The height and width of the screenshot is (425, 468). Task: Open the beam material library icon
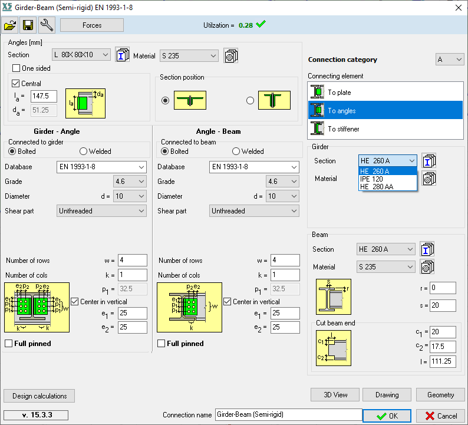427,267
